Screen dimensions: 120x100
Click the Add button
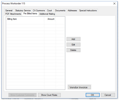point(73,39)
